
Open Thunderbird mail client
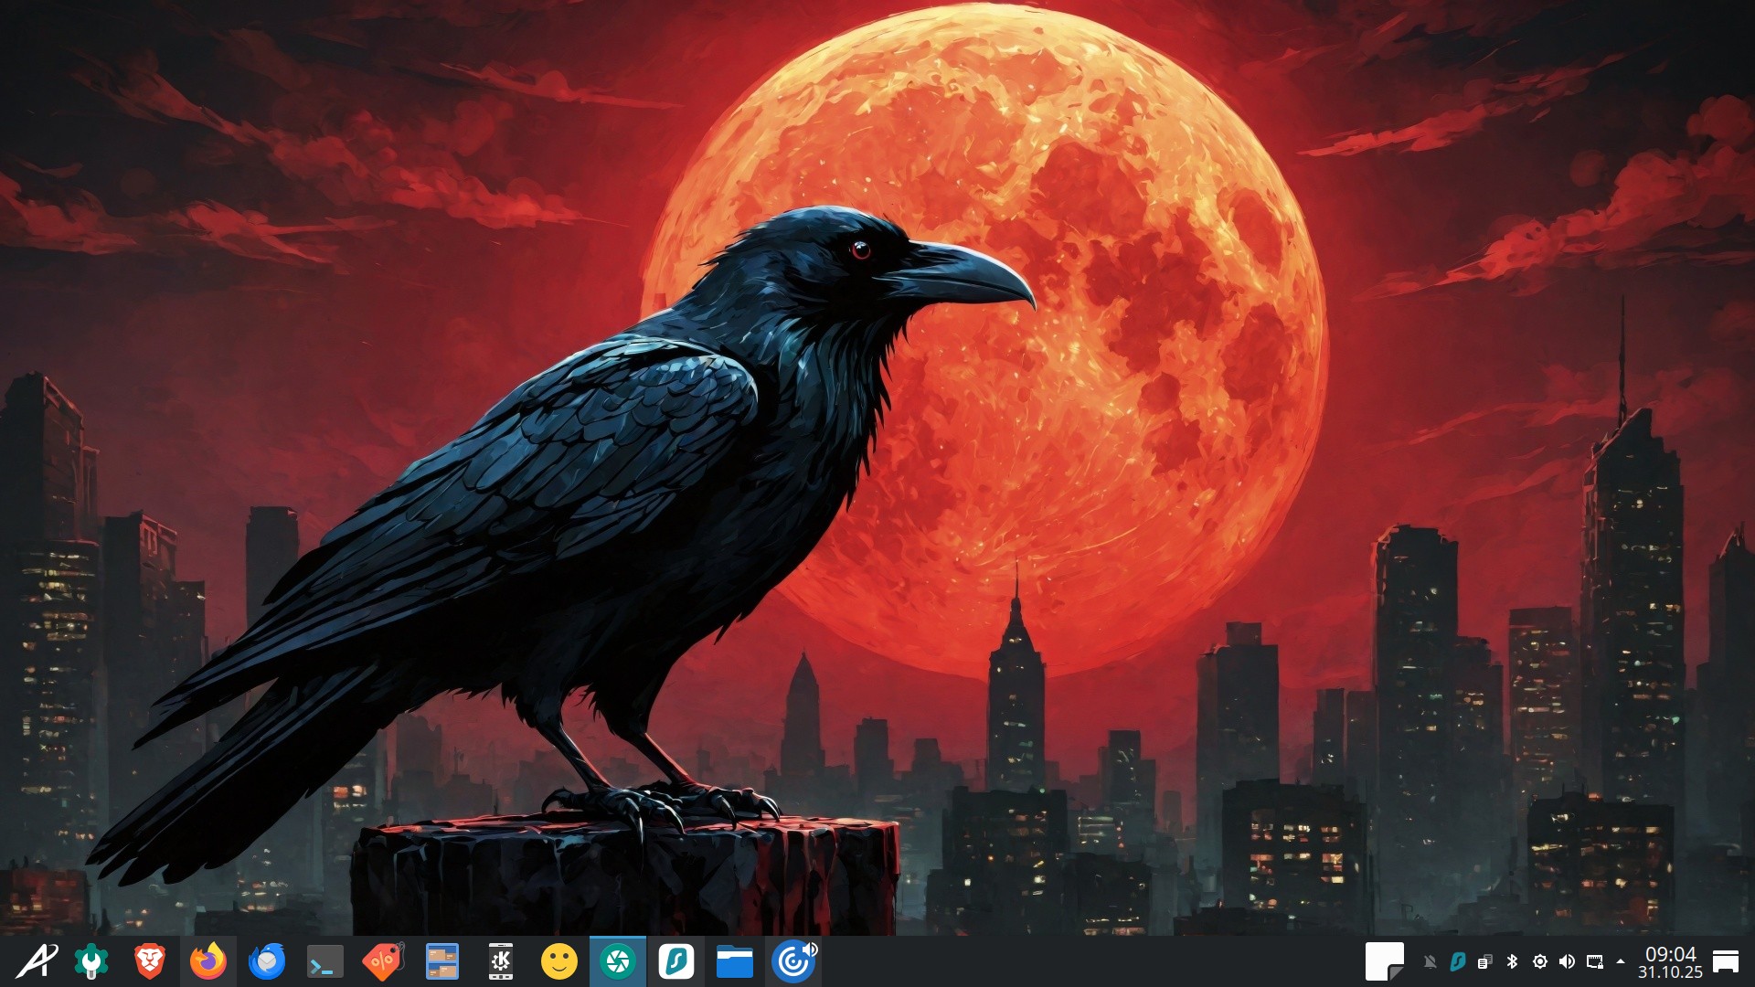click(x=267, y=961)
